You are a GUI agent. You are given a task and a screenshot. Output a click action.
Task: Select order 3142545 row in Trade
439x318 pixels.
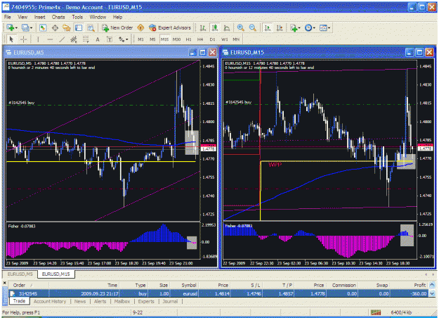click(219, 293)
